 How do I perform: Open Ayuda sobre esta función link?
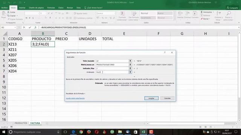click(x=75, y=98)
